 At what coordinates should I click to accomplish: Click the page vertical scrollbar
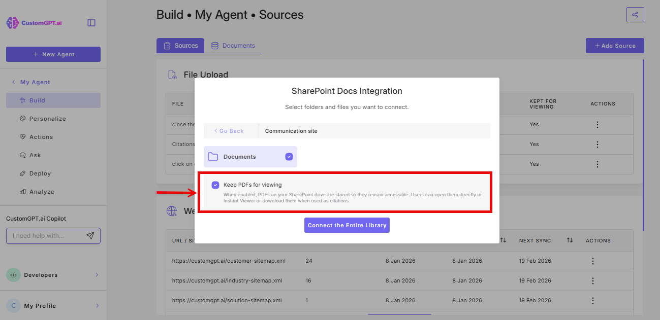(644, 145)
